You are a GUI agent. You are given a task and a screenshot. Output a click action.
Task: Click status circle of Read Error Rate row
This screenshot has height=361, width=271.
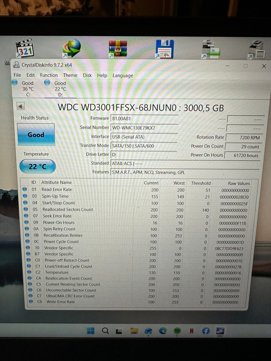coord(25,189)
